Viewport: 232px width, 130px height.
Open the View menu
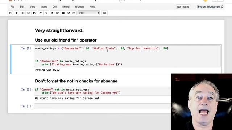[32, 7]
